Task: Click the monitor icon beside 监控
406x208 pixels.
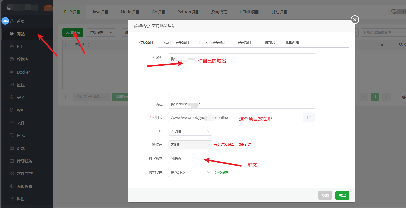Action: coord(12,85)
